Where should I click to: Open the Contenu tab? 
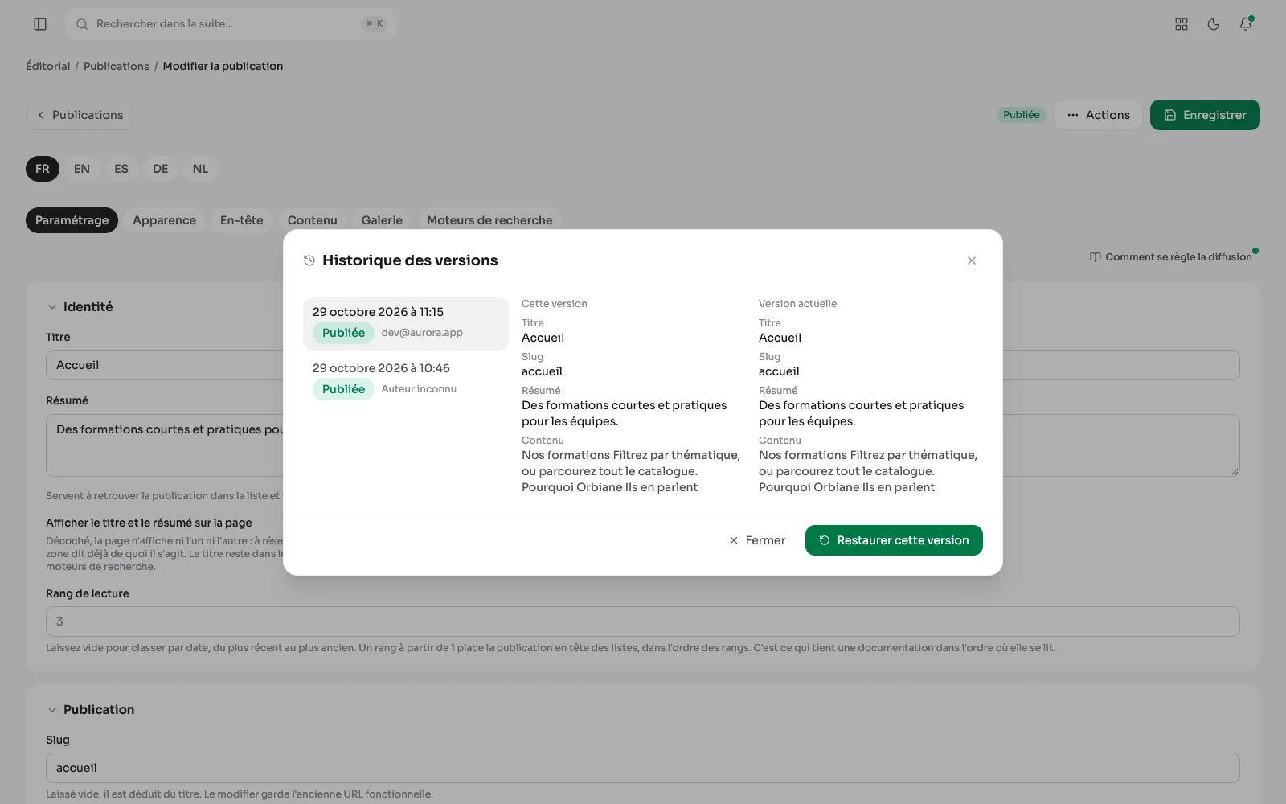[x=313, y=220]
